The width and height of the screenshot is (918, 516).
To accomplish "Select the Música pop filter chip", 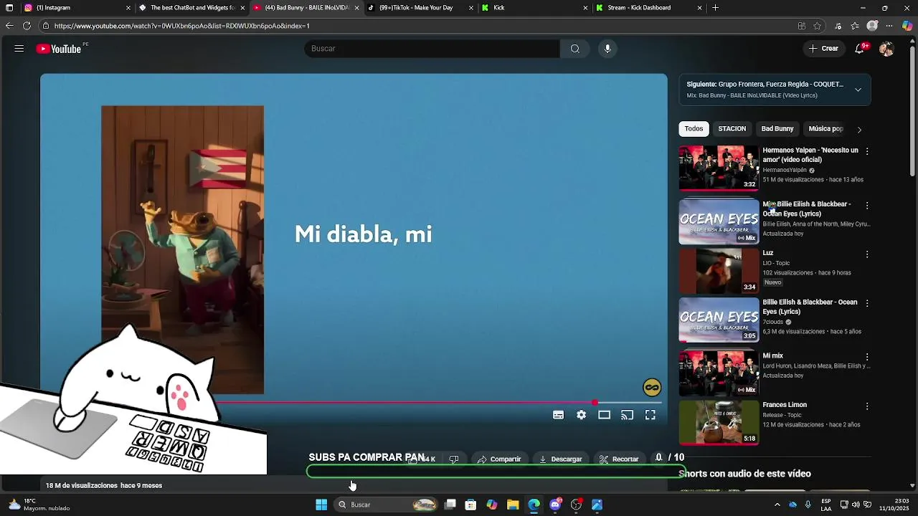I will 825,129.
